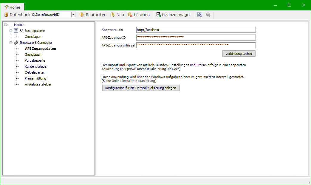Select Vorgabewerte in the tree
This screenshot has width=311, height=185.
point(35,60)
